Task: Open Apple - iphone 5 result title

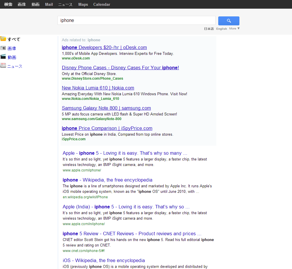Action: (x=125, y=153)
